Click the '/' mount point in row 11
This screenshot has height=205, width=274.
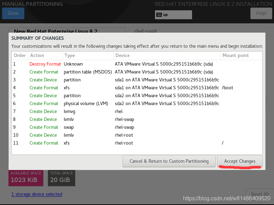tap(223, 143)
